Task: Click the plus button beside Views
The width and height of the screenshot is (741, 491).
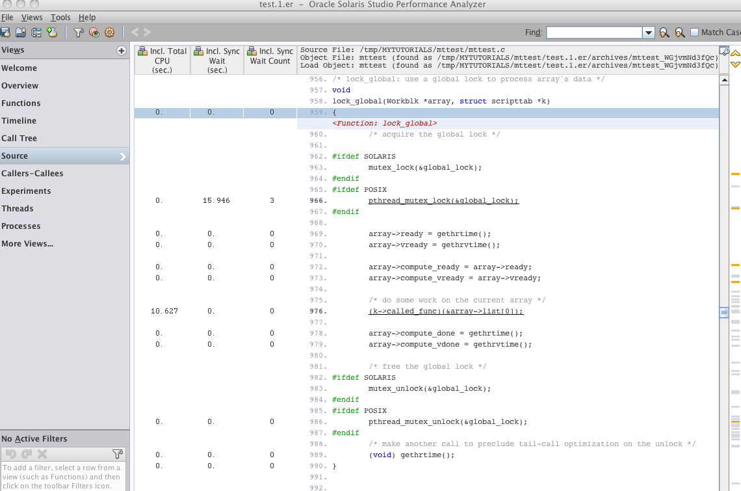Action: pyautogui.click(x=121, y=51)
